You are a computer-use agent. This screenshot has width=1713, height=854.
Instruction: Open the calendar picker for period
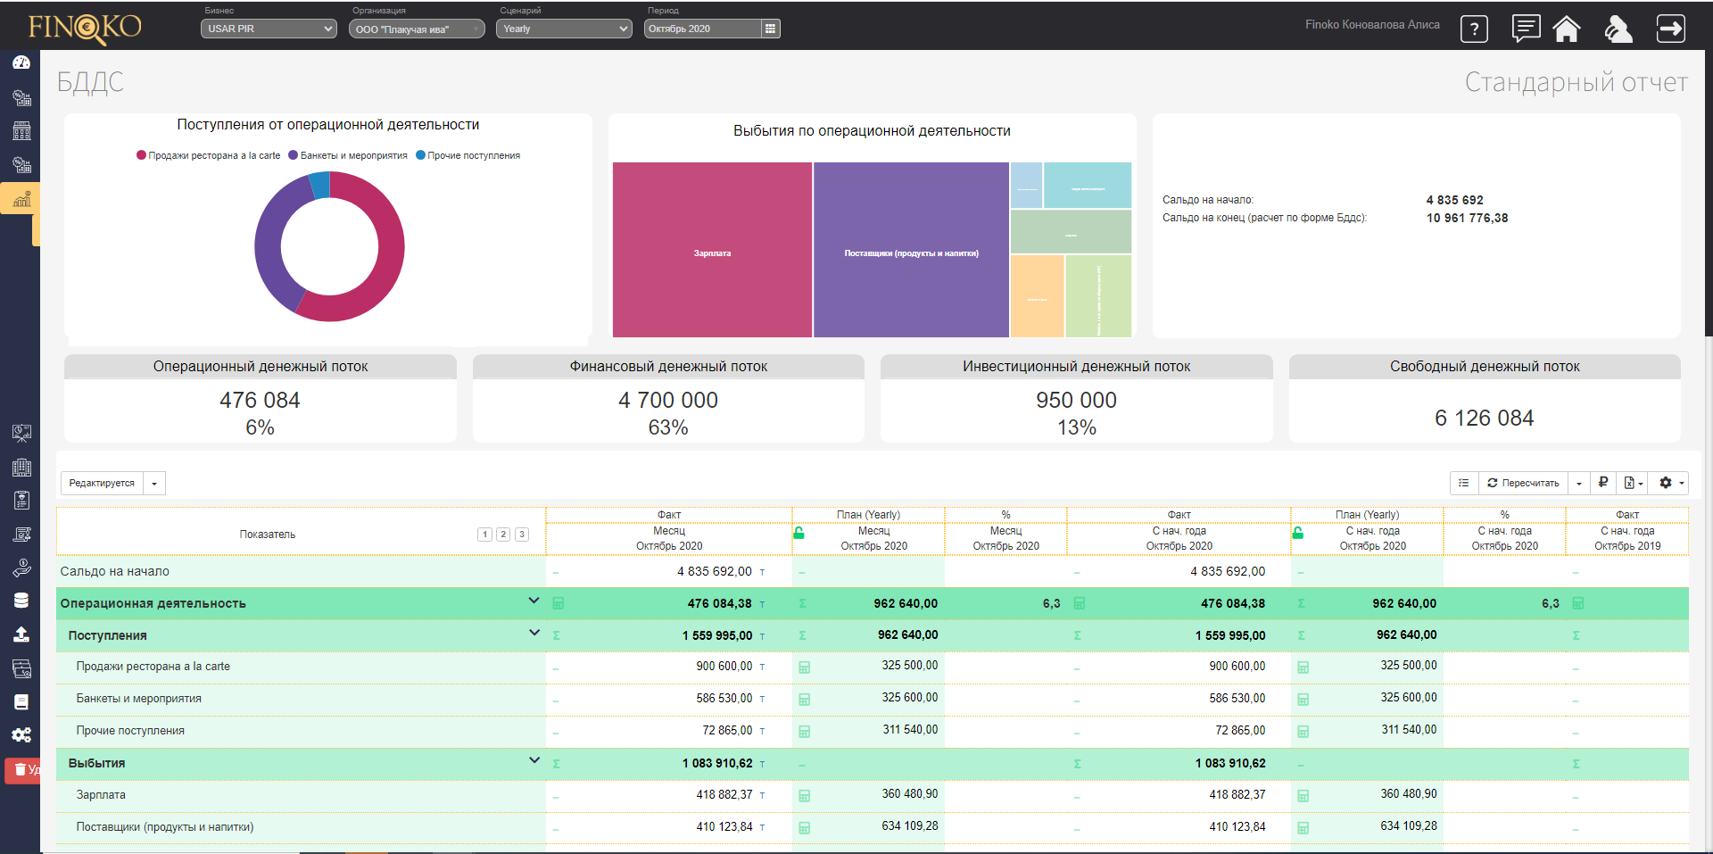tap(771, 29)
